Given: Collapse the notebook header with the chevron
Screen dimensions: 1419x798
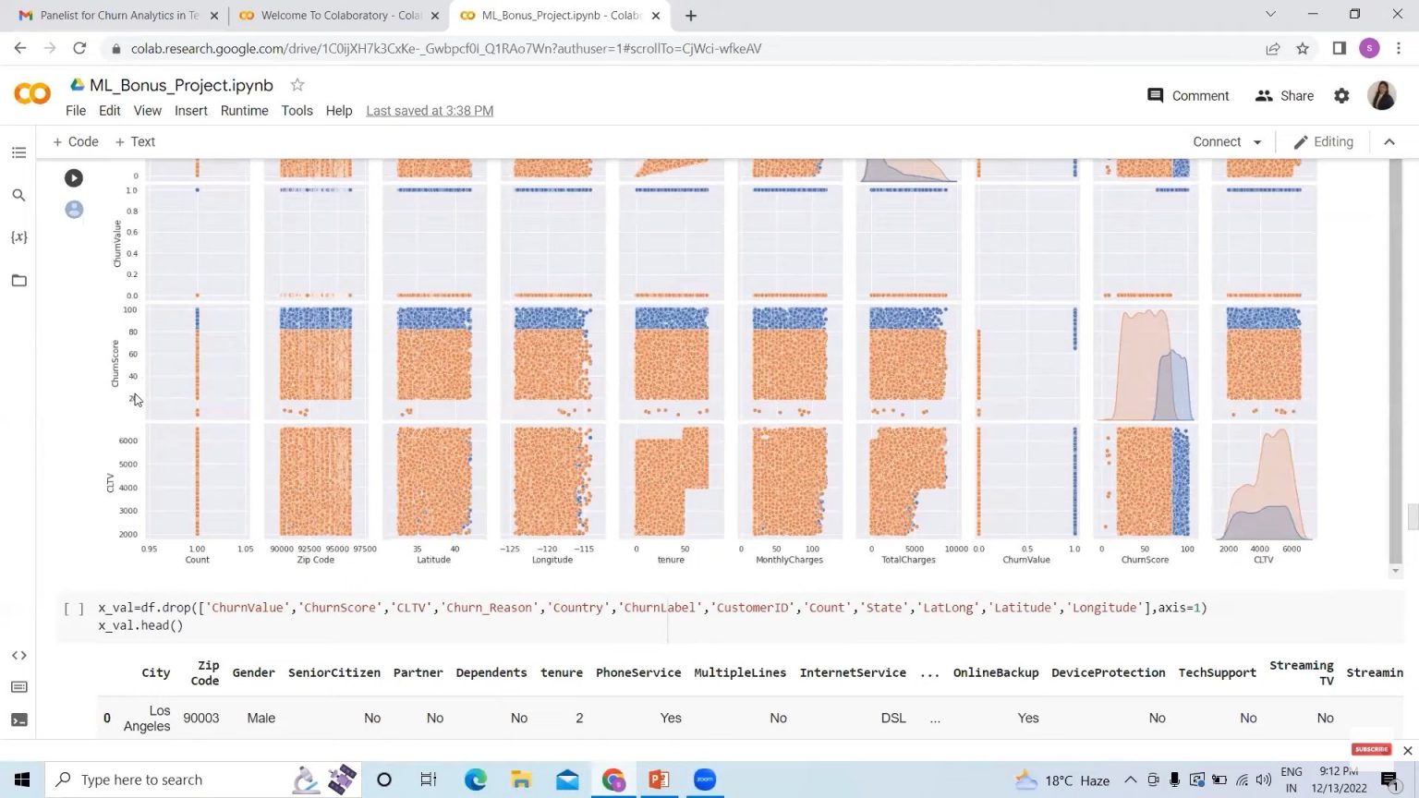Looking at the screenshot, I should pos(1389,141).
